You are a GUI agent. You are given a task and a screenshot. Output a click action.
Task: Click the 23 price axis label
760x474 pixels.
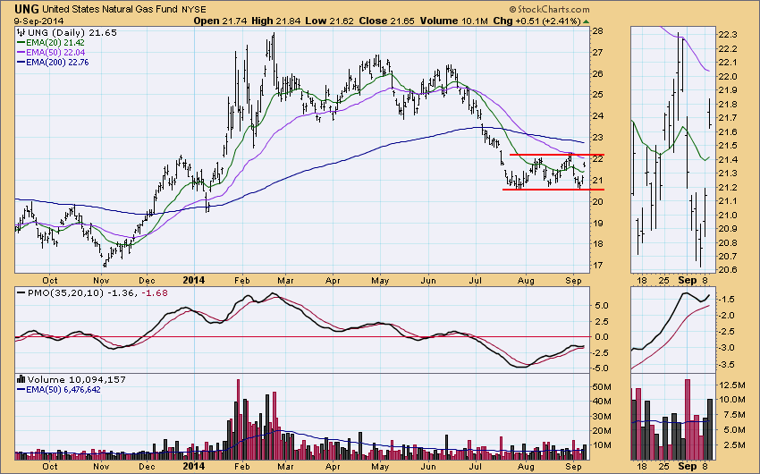(x=597, y=137)
